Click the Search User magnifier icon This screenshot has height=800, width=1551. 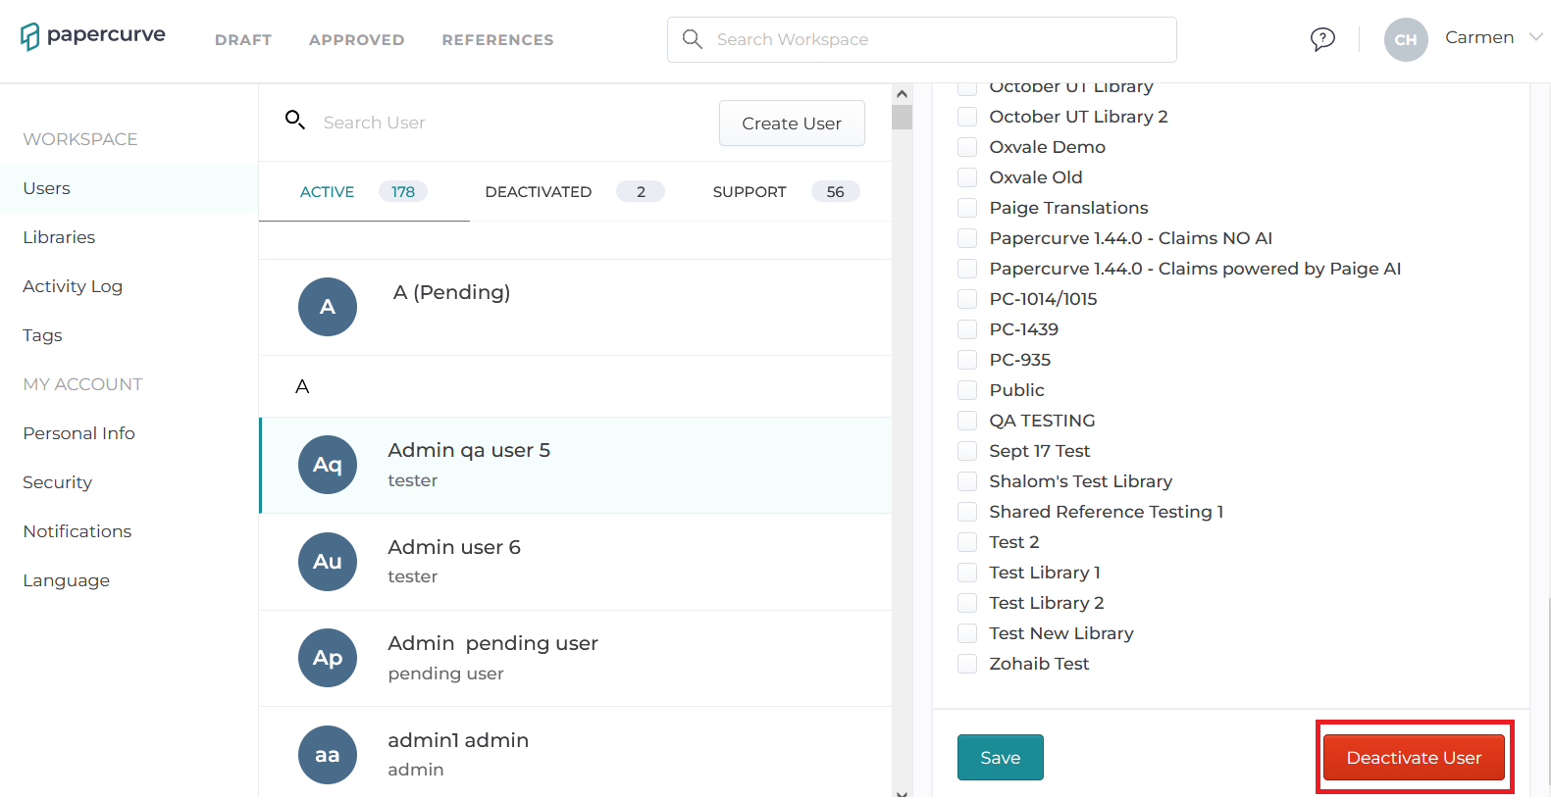click(294, 120)
